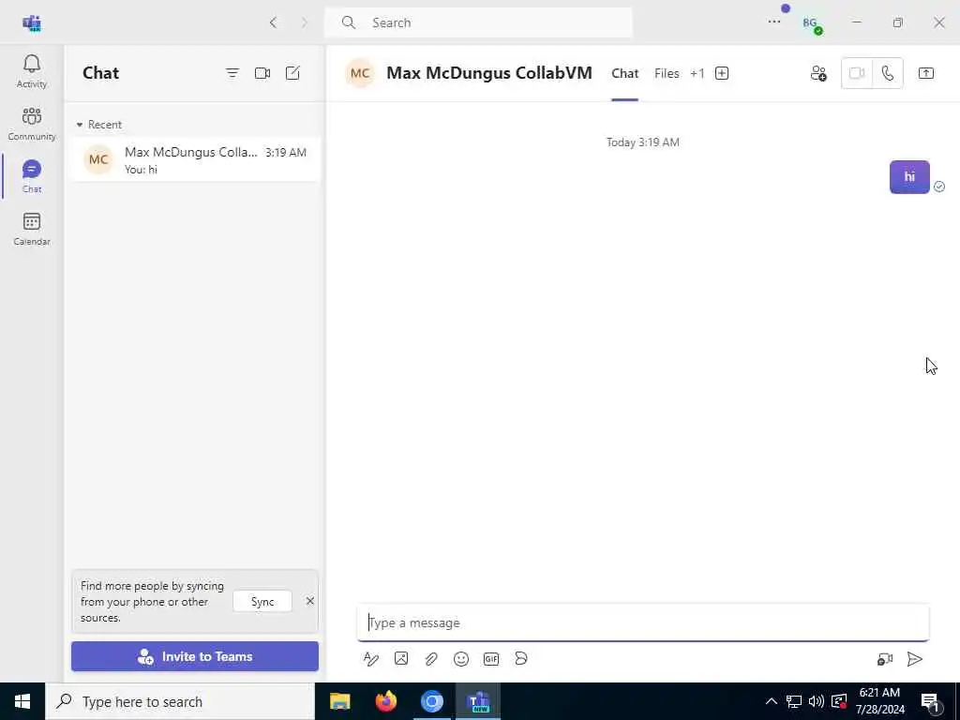This screenshot has width=960, height=720.
Task: Click the Windows taskbar search box
Action: coord(180,701)
